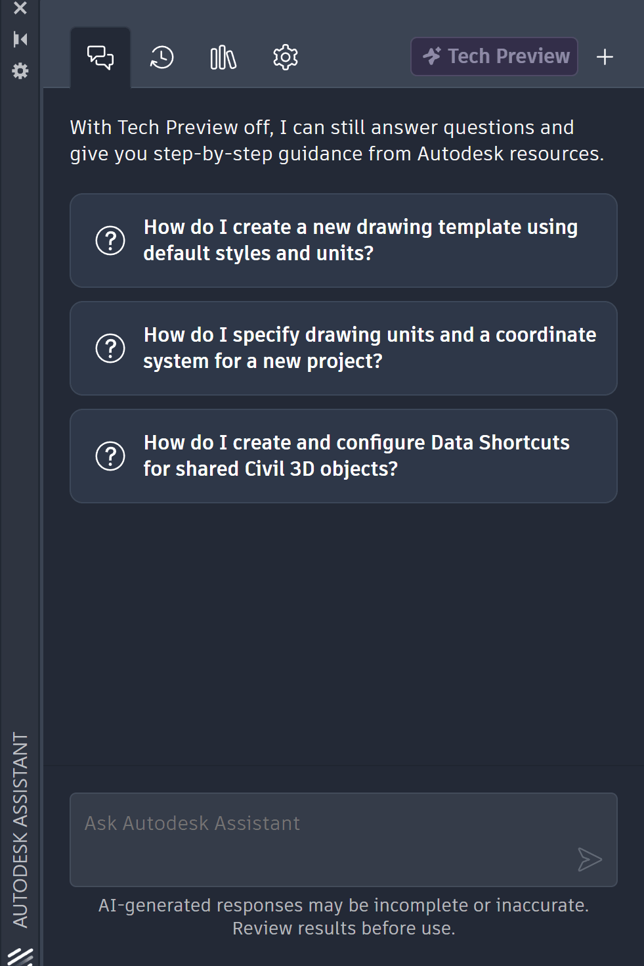
Task: Open Assistant settings gear tab
Action: 286,57
